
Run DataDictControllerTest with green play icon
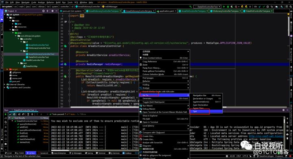click(x=224, y=7)
